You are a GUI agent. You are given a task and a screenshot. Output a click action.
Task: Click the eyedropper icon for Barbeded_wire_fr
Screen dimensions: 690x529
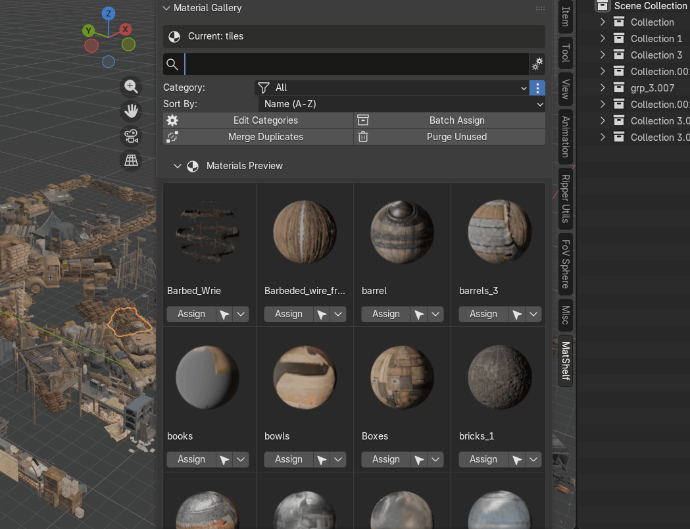point(322,315)
